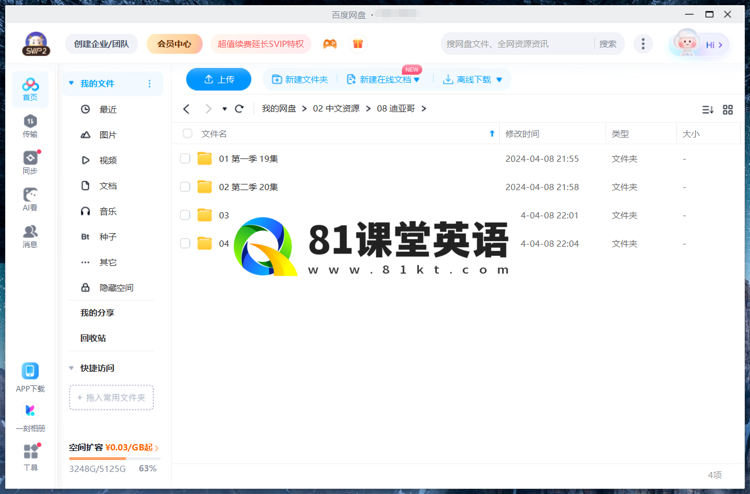Click the Hi assistant avatar button
750x494 pixels.
pos(699,45)
